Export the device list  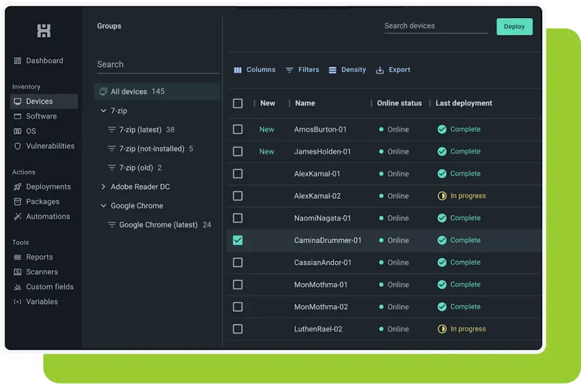click(x=393, y=70)
